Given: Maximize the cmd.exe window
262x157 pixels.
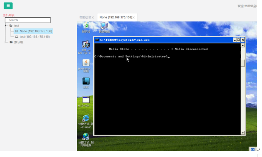Looking at the screenshot, I should (x=239, y=40).
